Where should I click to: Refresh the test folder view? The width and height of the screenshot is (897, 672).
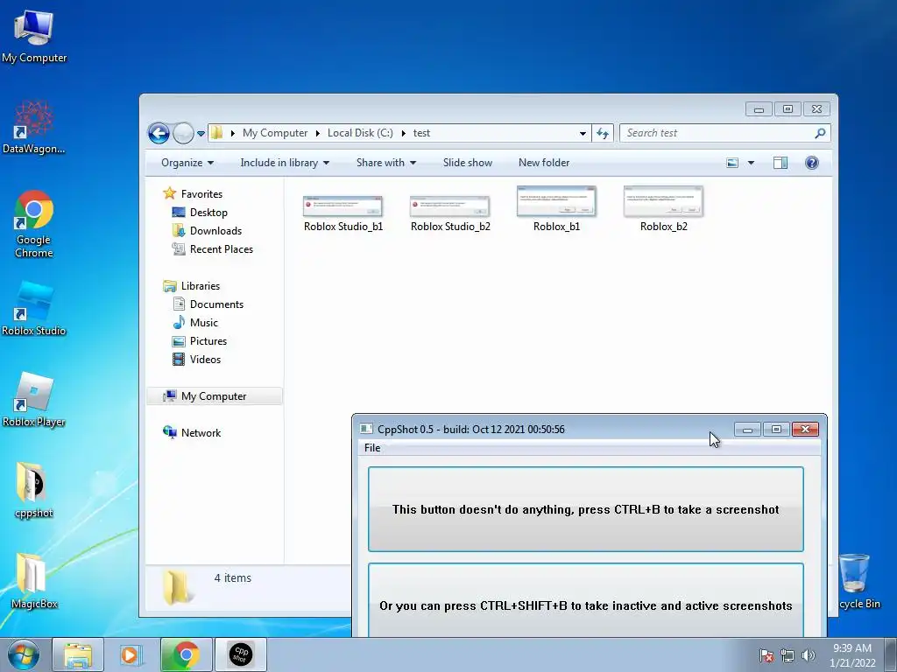(603, 133)
